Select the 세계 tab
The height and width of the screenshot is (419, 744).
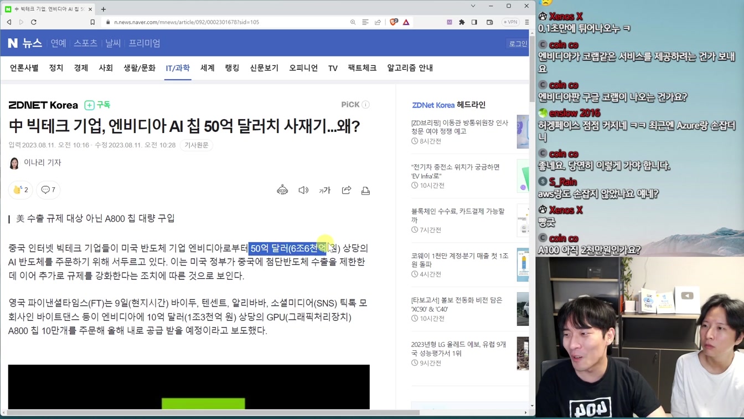click(207, 68)
